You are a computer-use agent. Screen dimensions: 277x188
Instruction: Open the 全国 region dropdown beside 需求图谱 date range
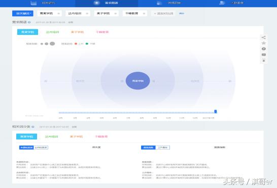(71, 22)
